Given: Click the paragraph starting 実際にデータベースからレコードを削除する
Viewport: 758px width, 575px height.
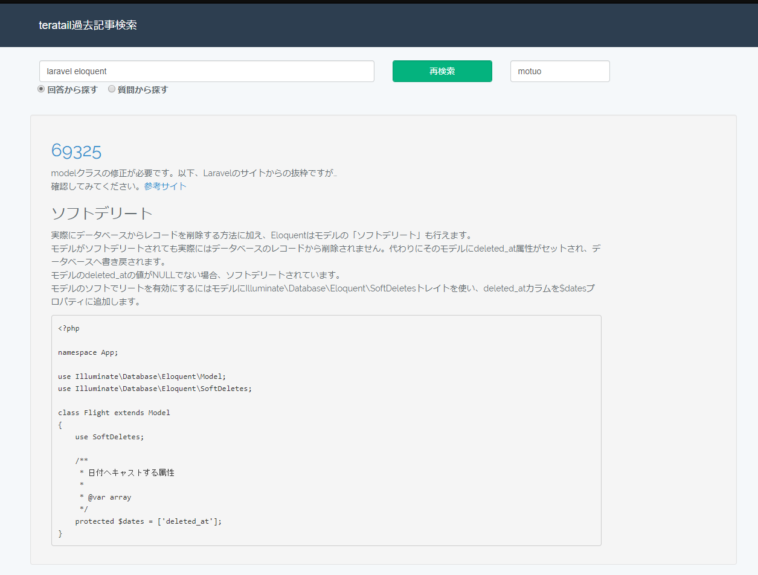Looking at the screenshot, I should coord(262,235).
